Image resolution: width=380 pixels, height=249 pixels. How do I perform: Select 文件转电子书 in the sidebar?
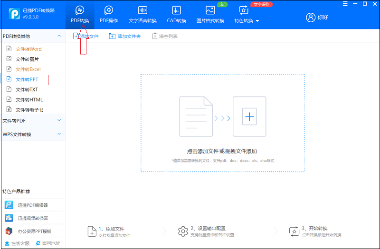click(x=29, y=110)
